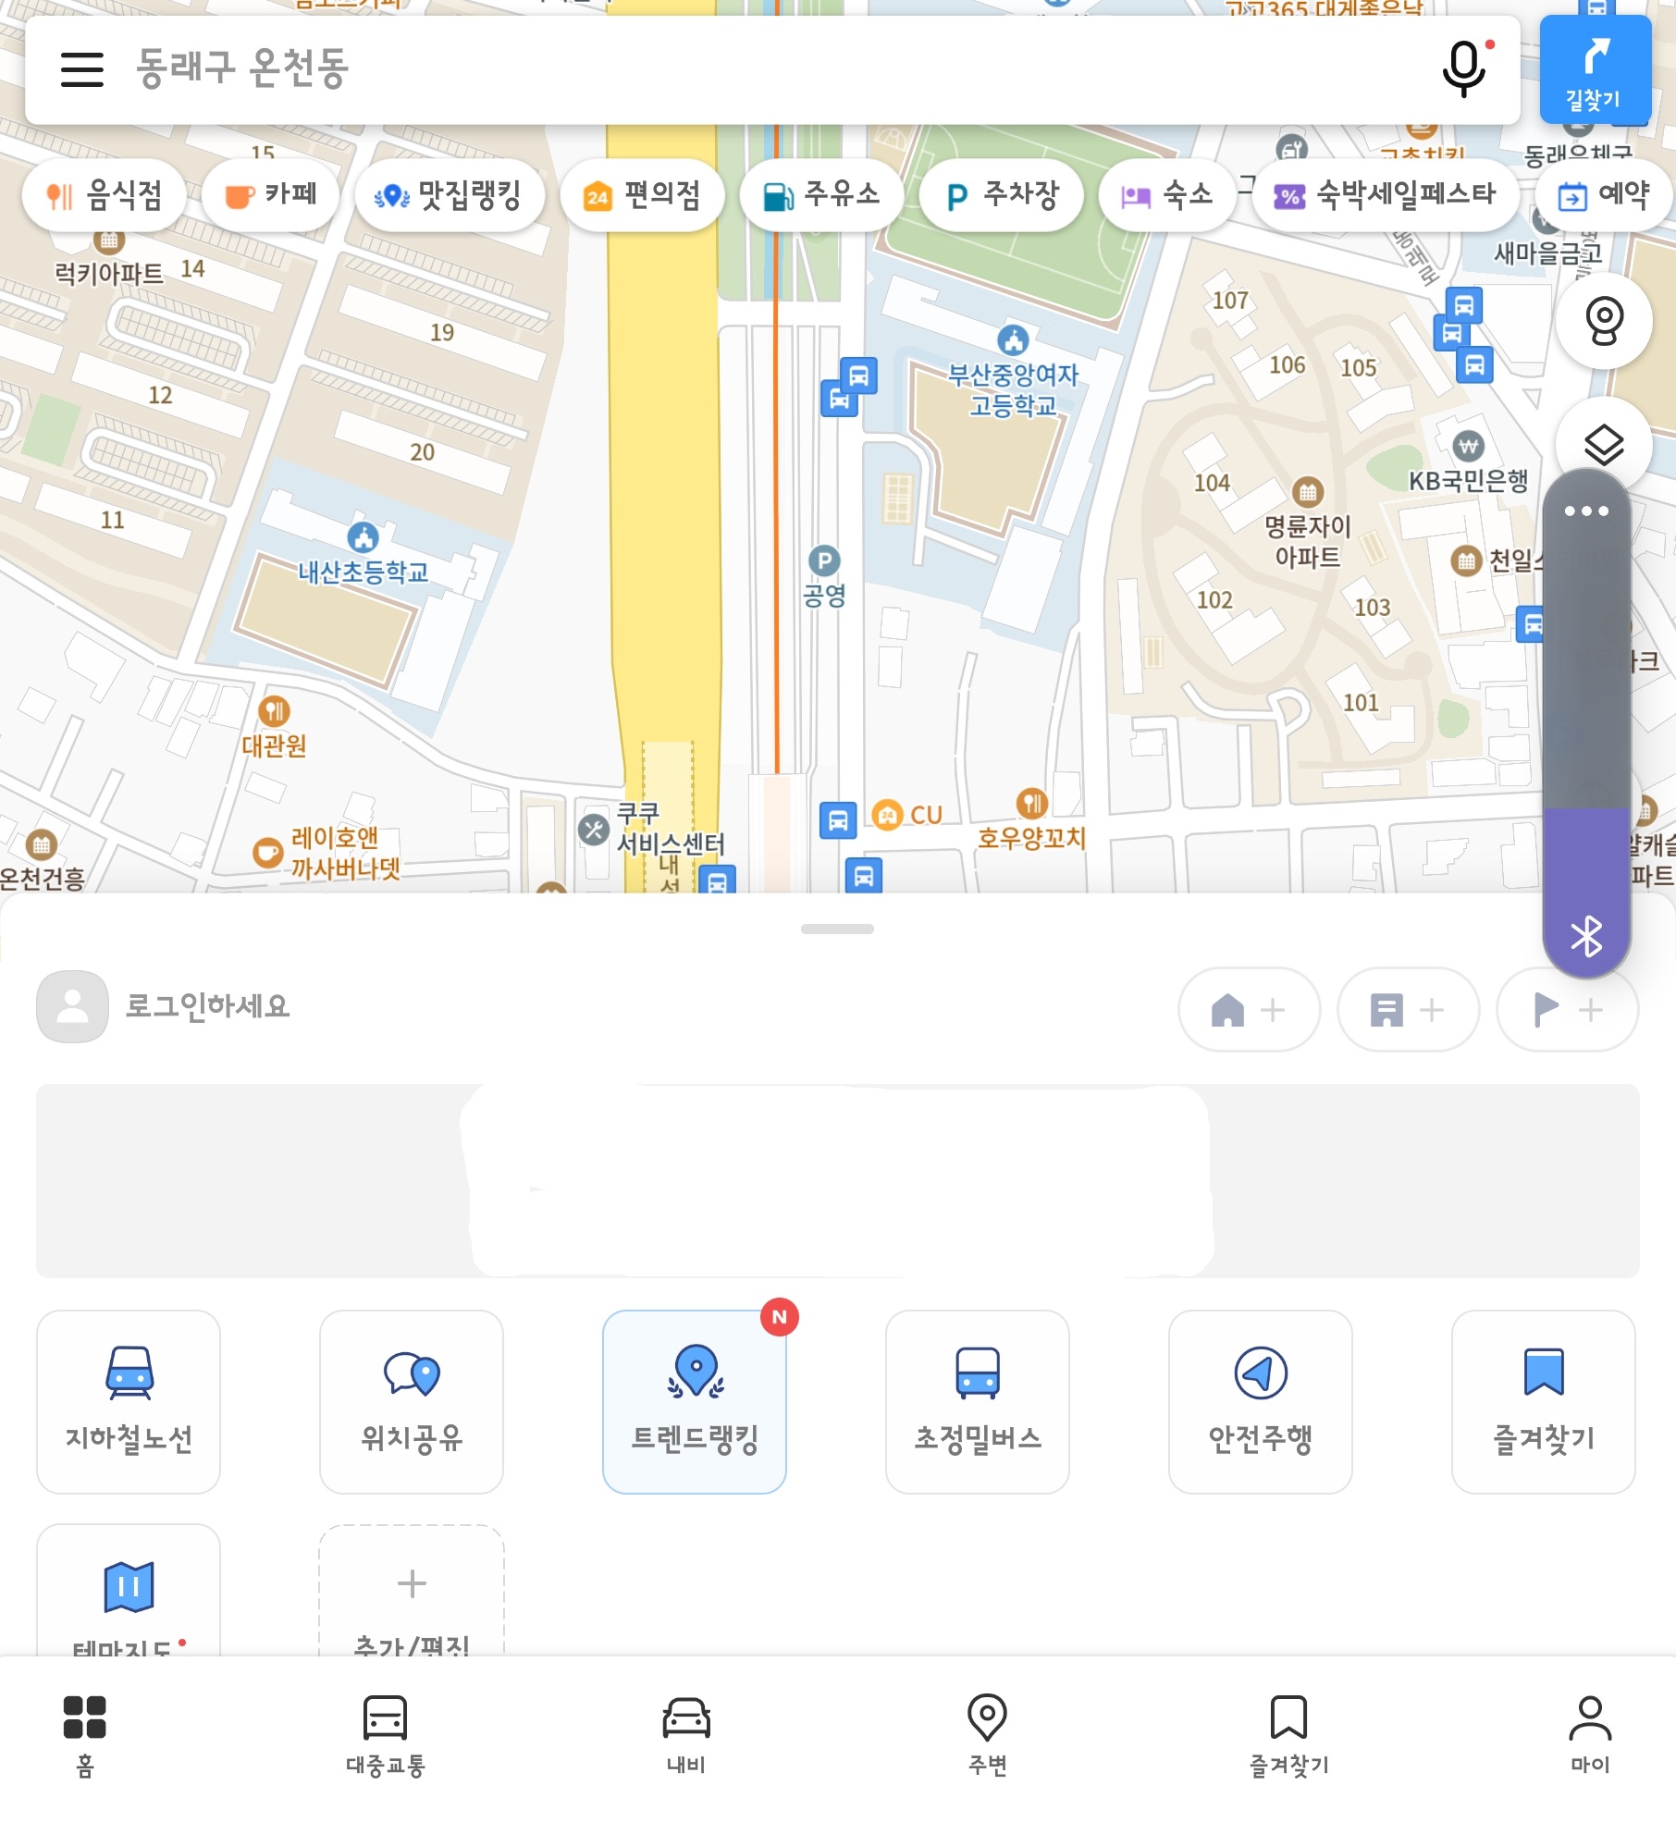1676x1822 pixels.
Task: Tap 로그인하세요 to log in
Action: pyautogui.click(x=207, y=1006)
